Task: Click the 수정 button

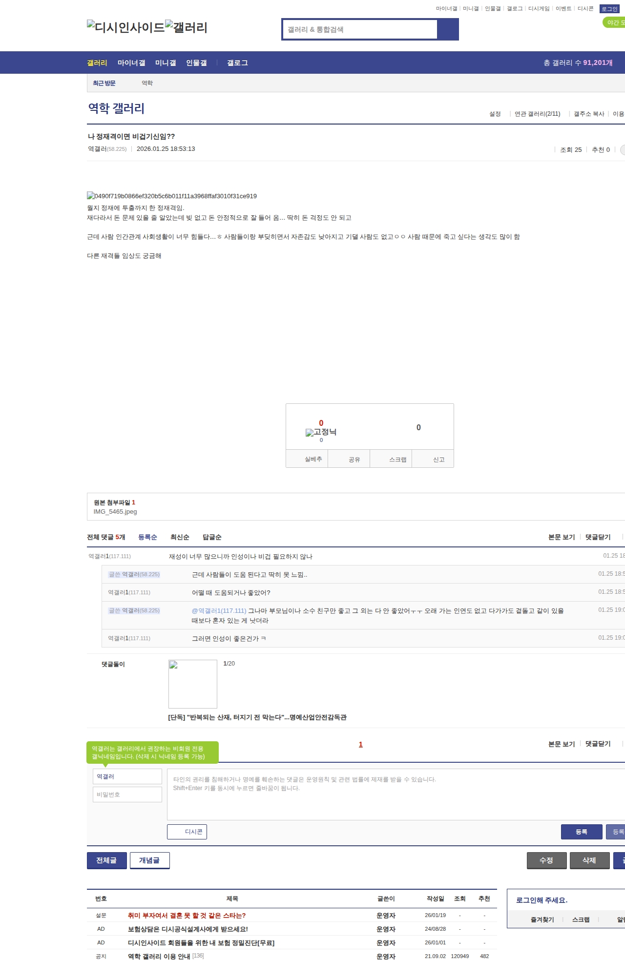Action: click(x=547, y=860)
